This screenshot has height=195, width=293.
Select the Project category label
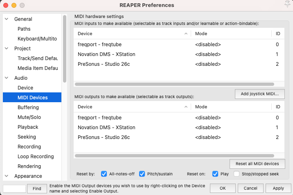[x=23, y=49]
